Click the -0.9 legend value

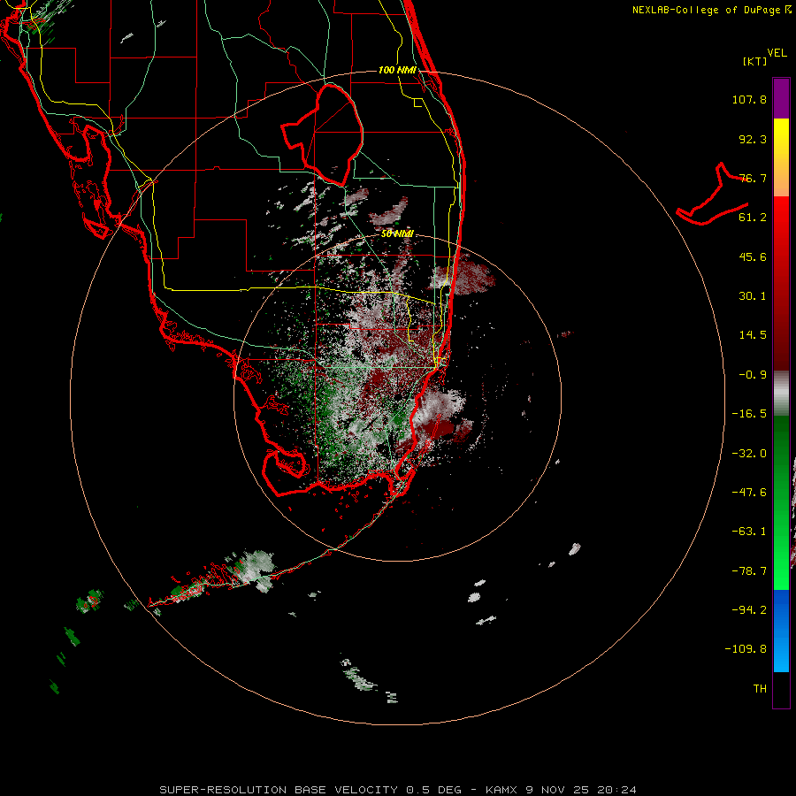point(753,375)
